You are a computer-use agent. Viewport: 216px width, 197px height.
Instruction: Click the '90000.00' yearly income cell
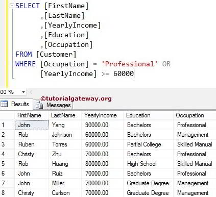coord(102,125)
